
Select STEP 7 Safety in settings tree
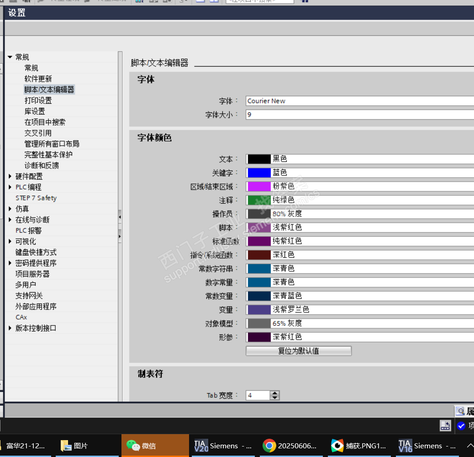36,198
